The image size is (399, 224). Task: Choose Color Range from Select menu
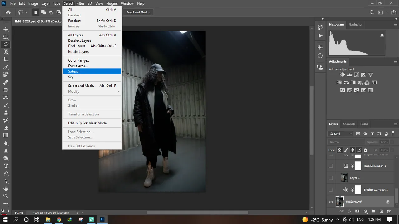[x=92, y=60]
